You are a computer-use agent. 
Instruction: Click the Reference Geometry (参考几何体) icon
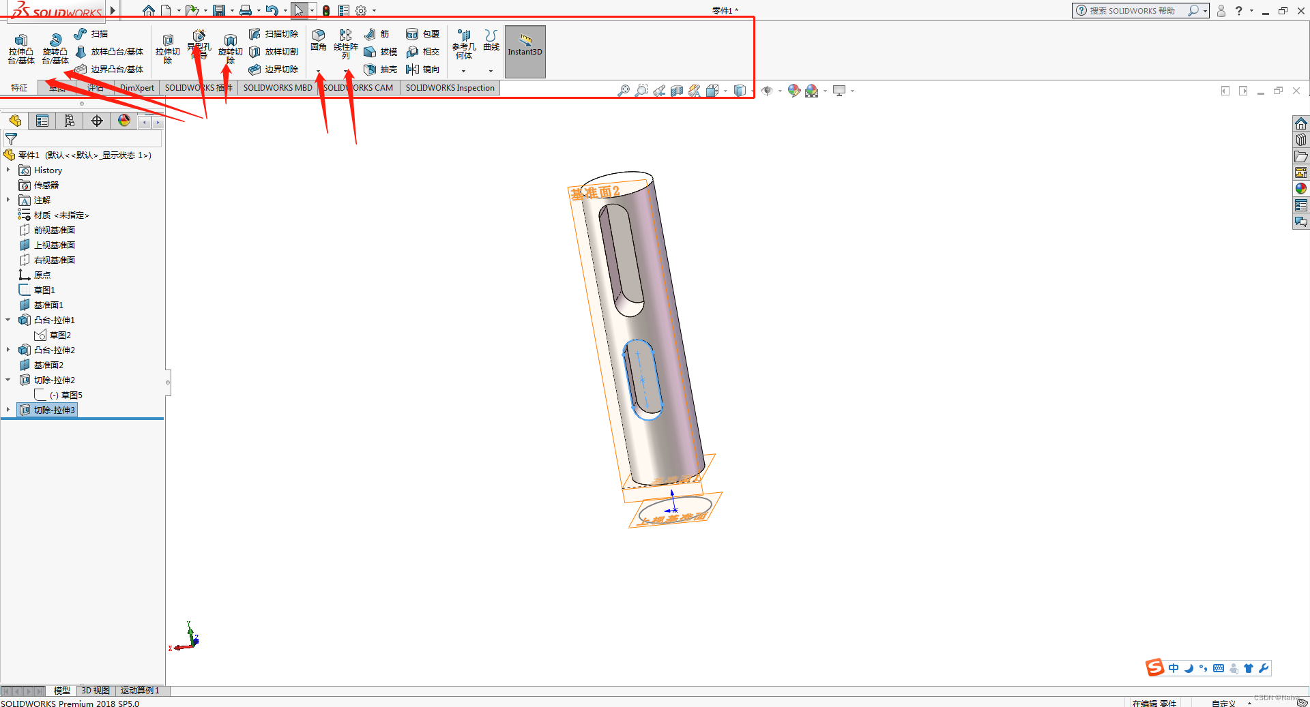point(464,35)
